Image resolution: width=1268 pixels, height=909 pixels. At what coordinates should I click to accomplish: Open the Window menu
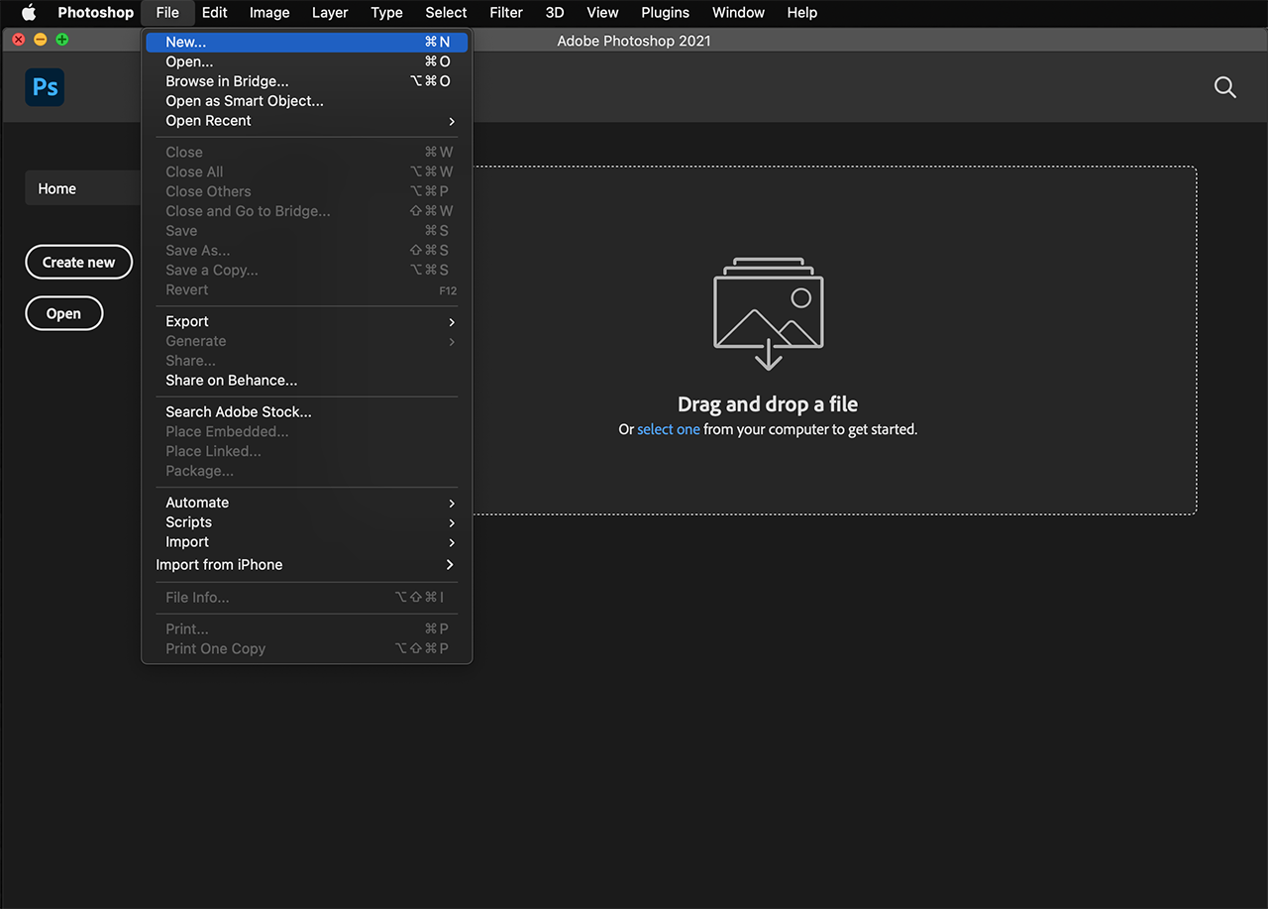(x=738, y=13)
